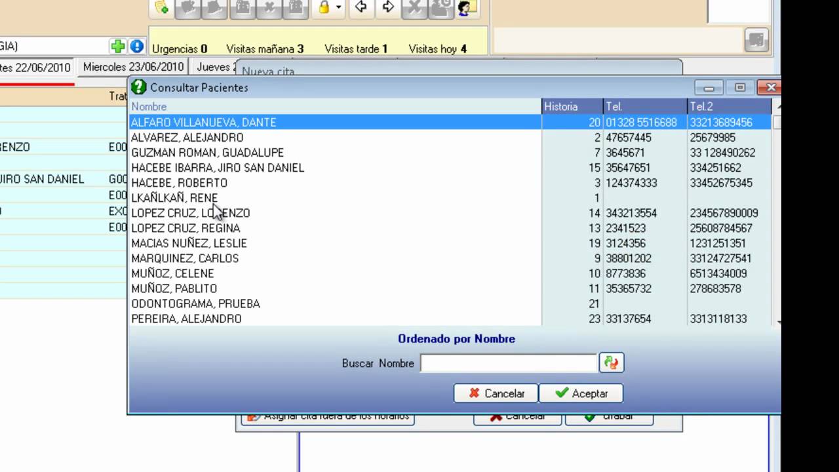This screenshot has width=839, height=472.
Task: Restore the Consultar Pacientes window size
Action: point(740,87)
